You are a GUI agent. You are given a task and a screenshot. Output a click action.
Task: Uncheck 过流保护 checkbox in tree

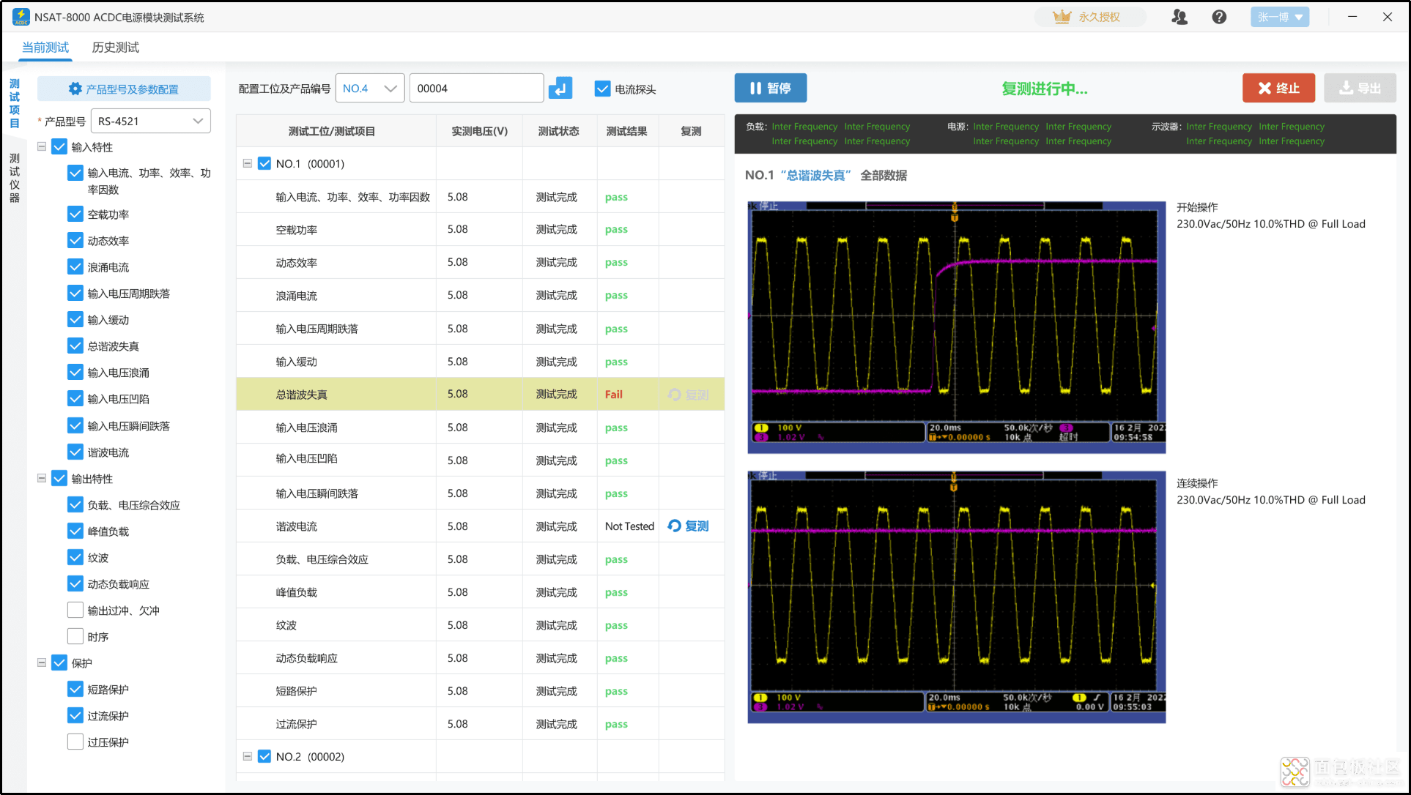75,716
